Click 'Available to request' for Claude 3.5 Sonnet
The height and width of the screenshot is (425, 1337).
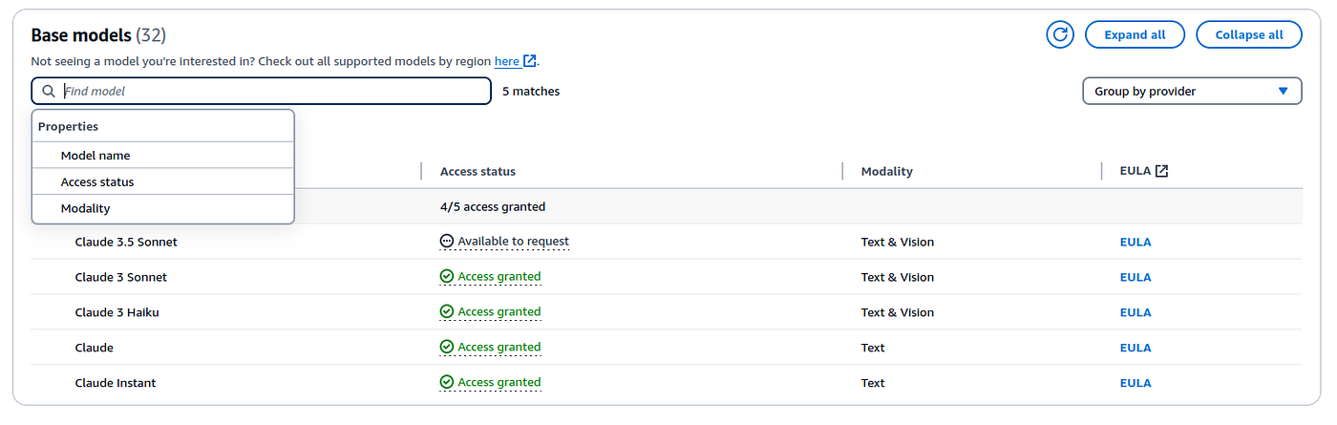(x=513, y=242)
